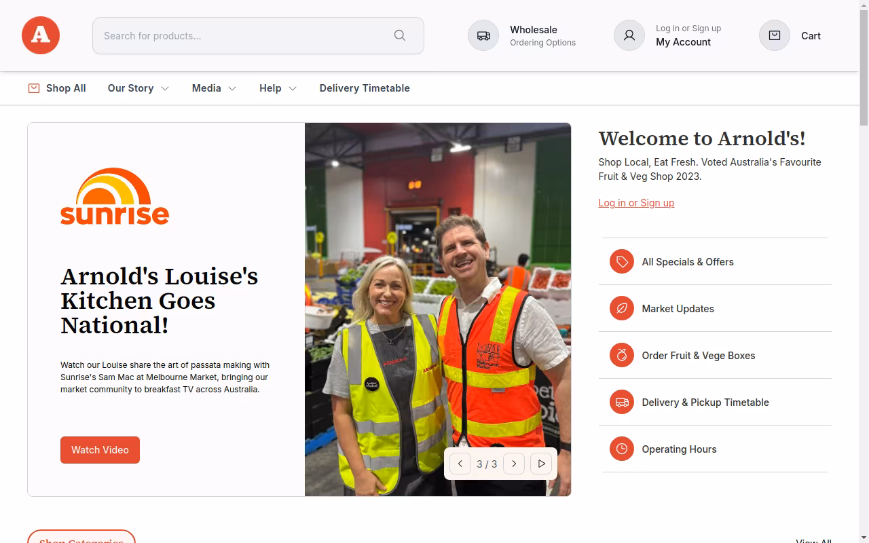
Task: Expand the Help menu chevron
Action: coord(293,88)
